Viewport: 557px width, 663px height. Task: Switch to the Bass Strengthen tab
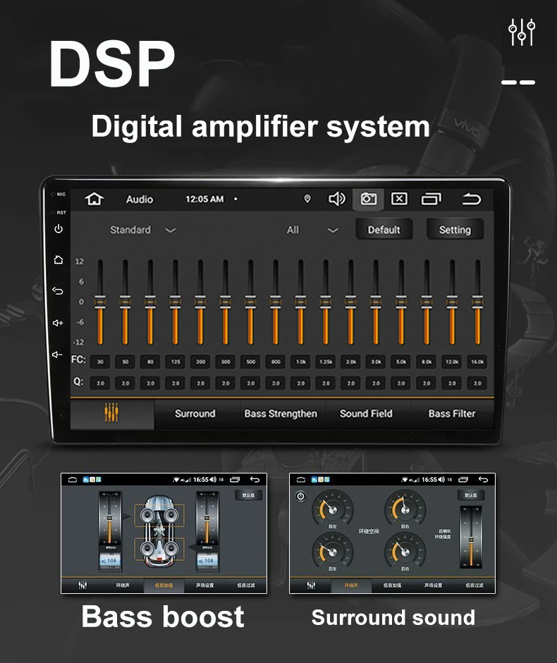click(x=281, y=414)
